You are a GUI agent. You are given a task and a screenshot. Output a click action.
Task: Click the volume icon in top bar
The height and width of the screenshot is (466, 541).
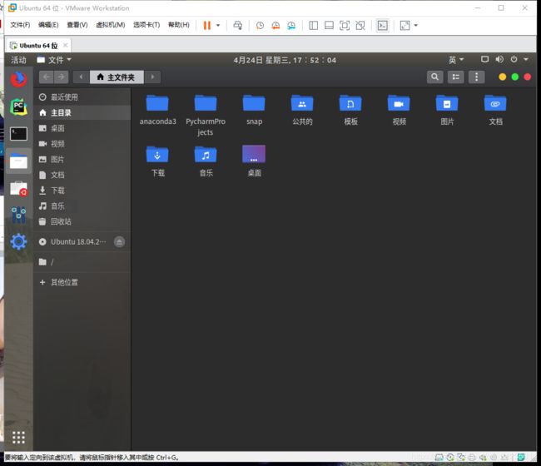499,60
